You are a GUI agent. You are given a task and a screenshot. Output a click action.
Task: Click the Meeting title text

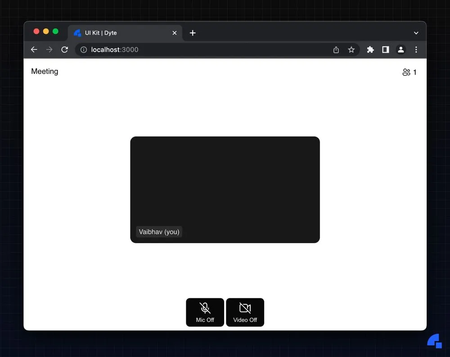coord(45,71)
